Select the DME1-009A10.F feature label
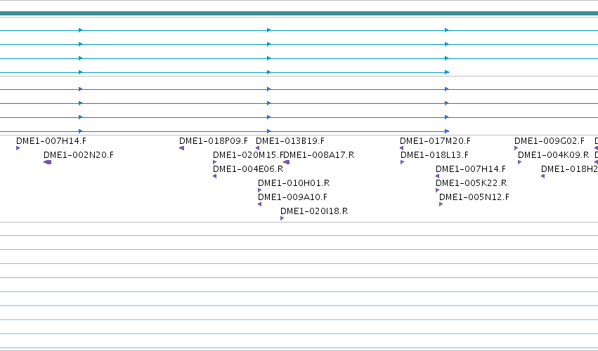The width and height of the screenshot is (598, 351). [x=293, y=197]
